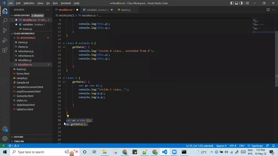Open the View menu
Viewport: 278px width, 156px height.
(40, 3)
